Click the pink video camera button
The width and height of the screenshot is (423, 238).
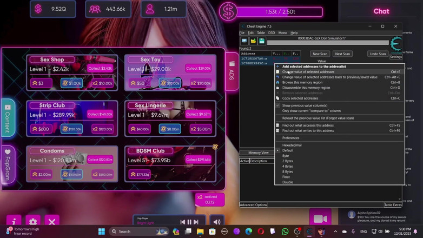pos(320,217)
